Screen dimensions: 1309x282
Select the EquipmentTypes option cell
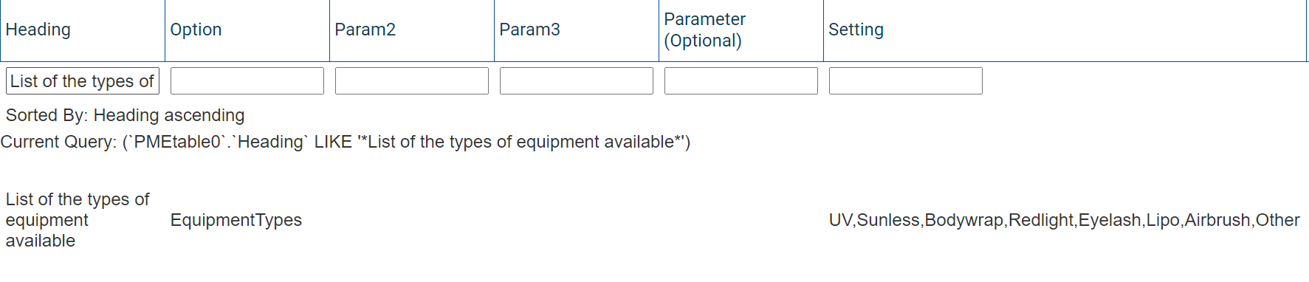(236, 220)
